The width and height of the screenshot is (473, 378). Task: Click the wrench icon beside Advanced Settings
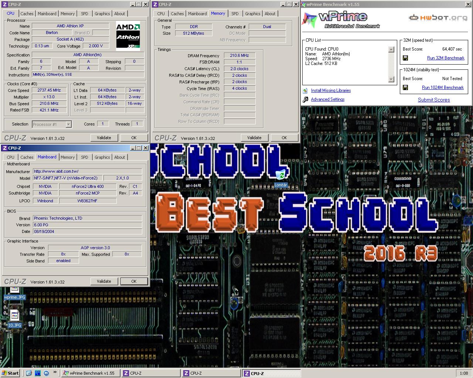[x=305, y=99]
